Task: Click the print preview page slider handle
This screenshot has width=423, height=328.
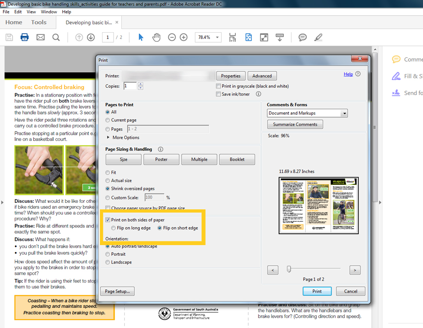Action: [289, 269]
